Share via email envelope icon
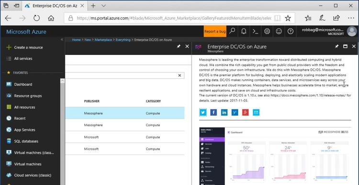359x185 pixels. click(x=256, y=112)
